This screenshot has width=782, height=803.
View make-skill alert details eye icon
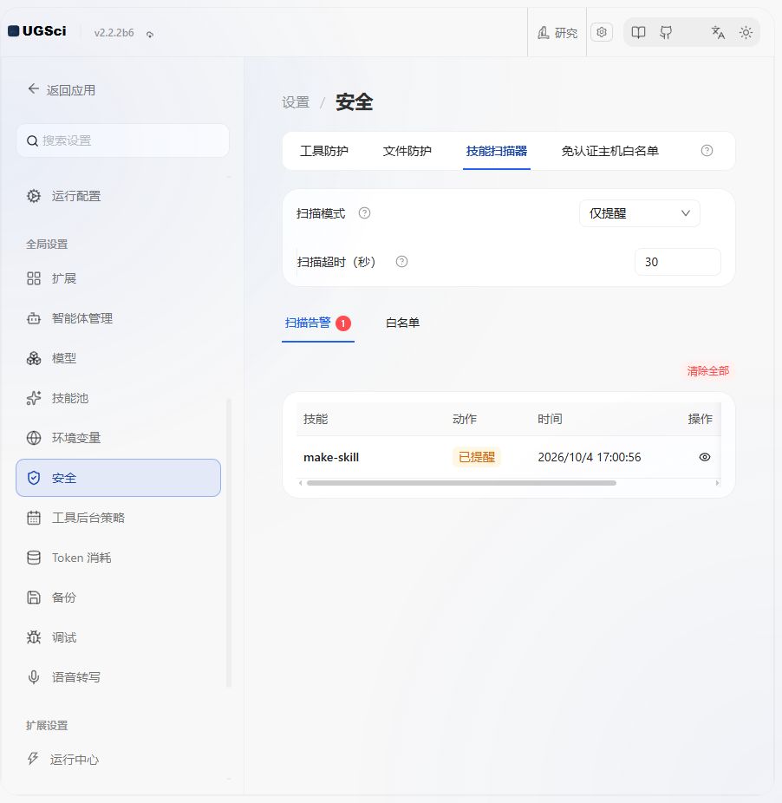(x=705, y=457)
